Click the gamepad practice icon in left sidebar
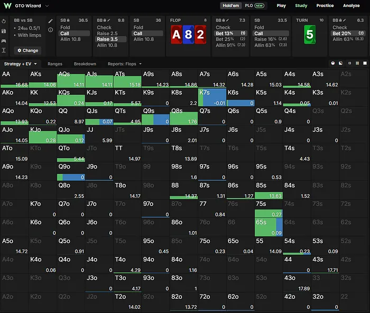 click(4, 41)
